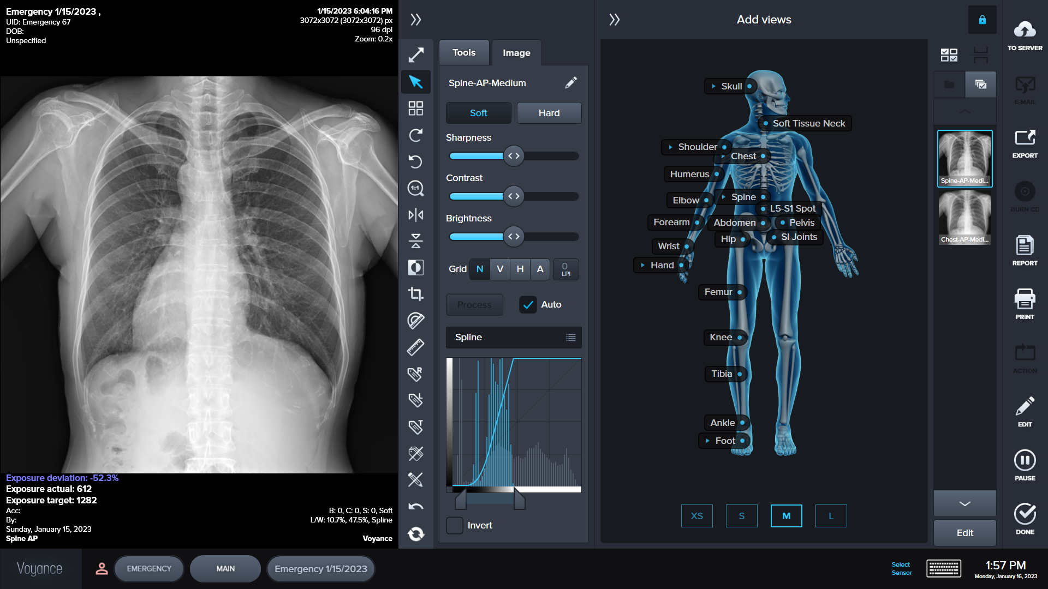Screen dimensions: 1048x589
Task: Select the angle measurement tool
Action: [416, 320]
